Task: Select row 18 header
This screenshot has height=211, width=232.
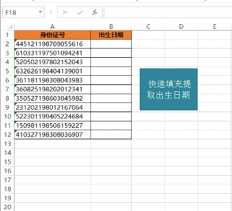Action: pyautogui.click(x=8, y=189)
